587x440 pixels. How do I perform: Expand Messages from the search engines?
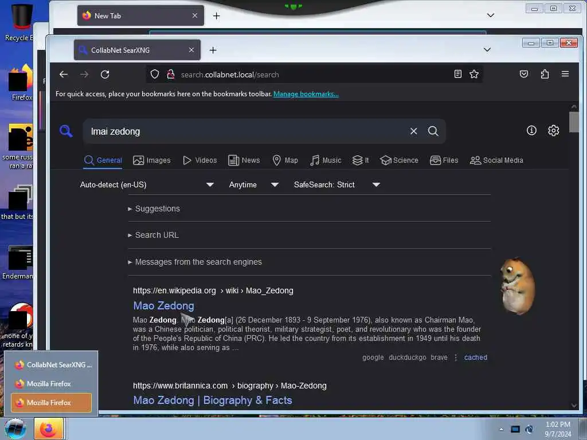(195, 262)
